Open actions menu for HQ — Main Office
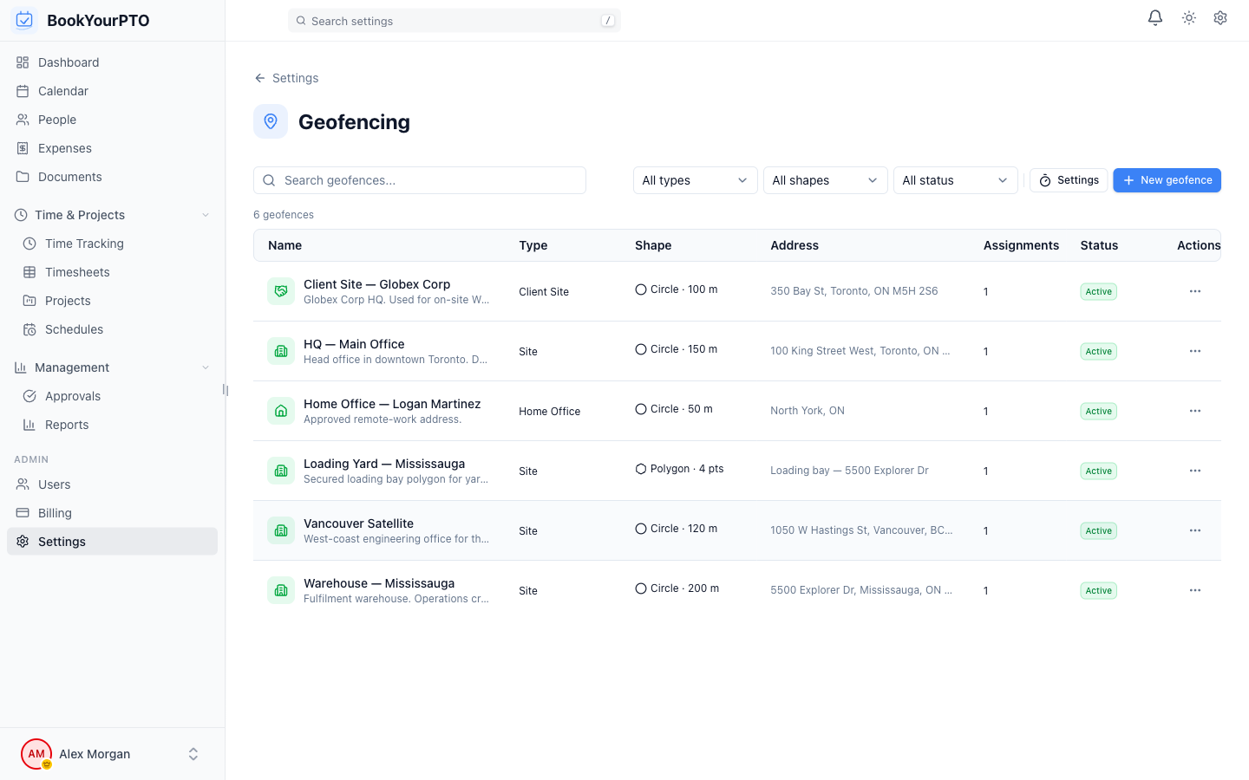This screenshot has height=780, width=1249. click(x=1195, y=351)
